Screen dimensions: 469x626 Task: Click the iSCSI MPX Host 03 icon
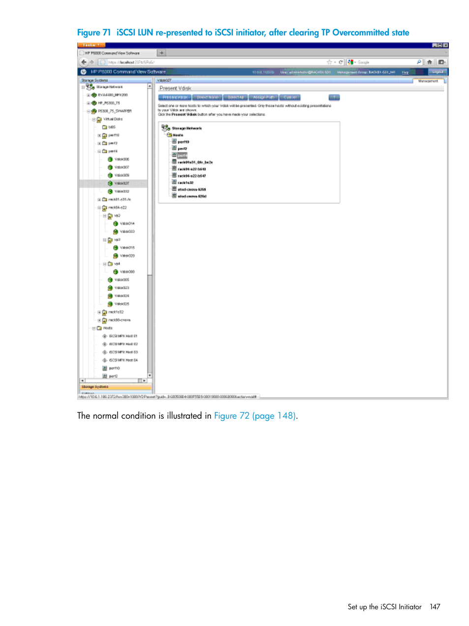(x=105, y=352)
